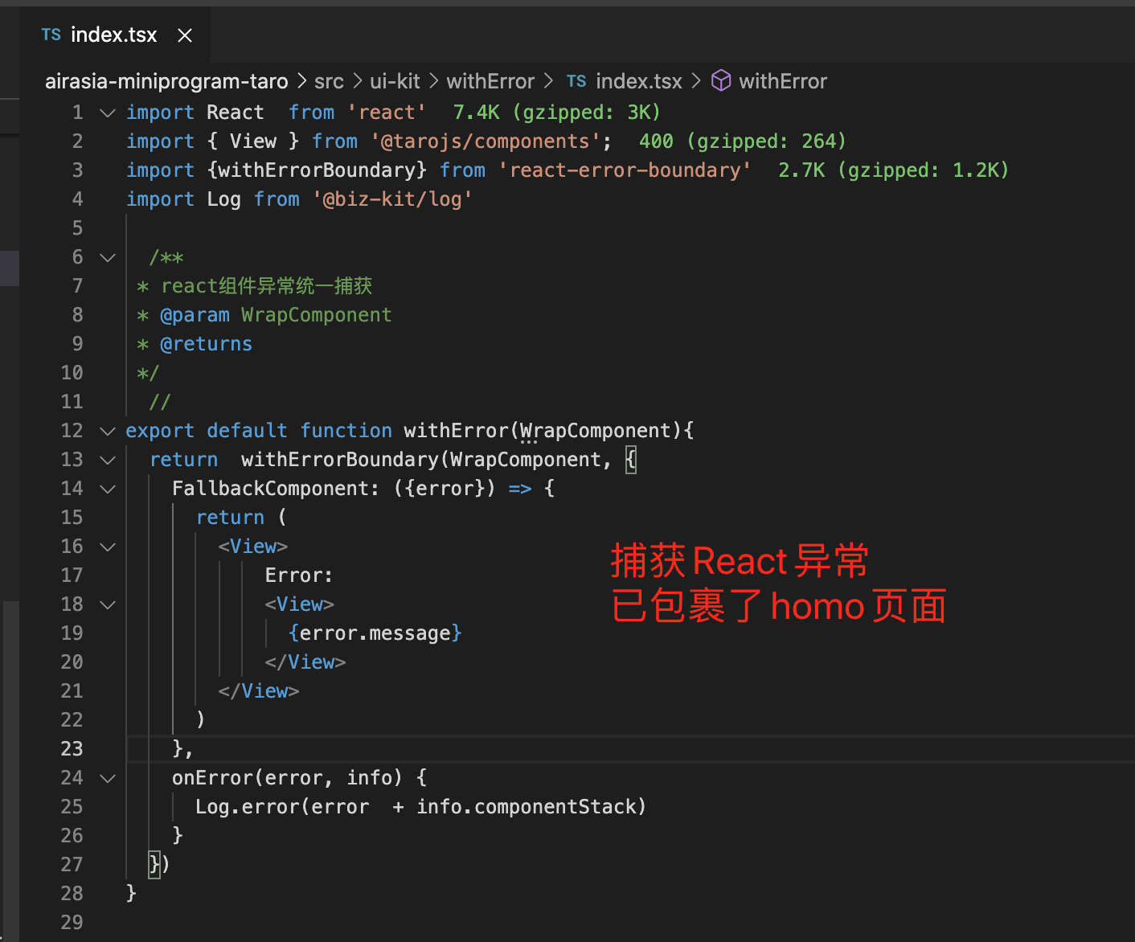Viewport: 1135px width, 942px height.
Task: Open the withError folder breadcrumb
Action: click(490, 81)
